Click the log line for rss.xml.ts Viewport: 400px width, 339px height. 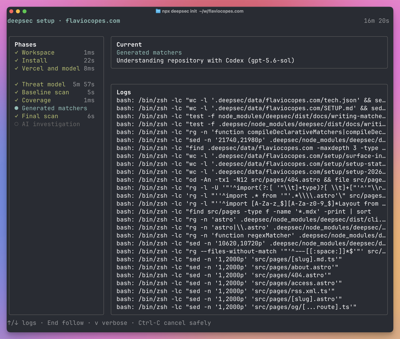(x=225, y=291)
